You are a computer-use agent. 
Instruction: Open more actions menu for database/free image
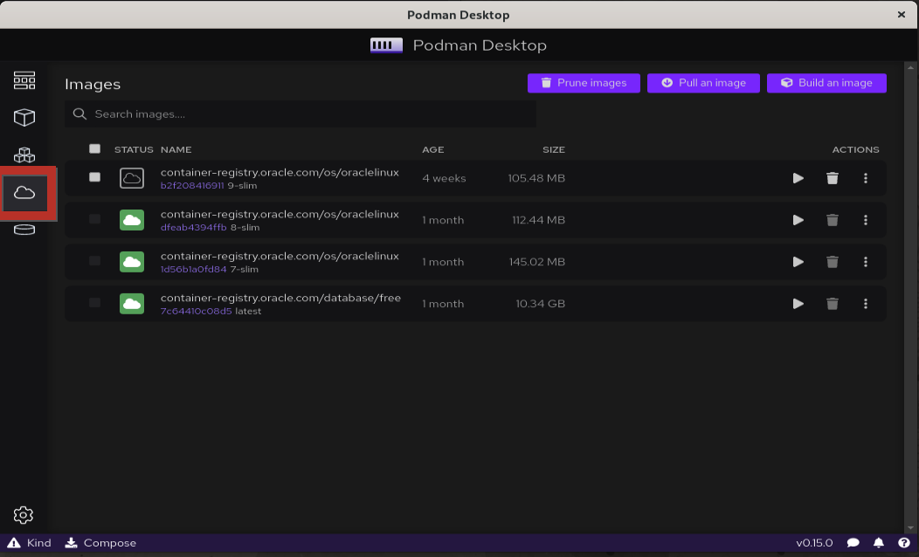866,304
